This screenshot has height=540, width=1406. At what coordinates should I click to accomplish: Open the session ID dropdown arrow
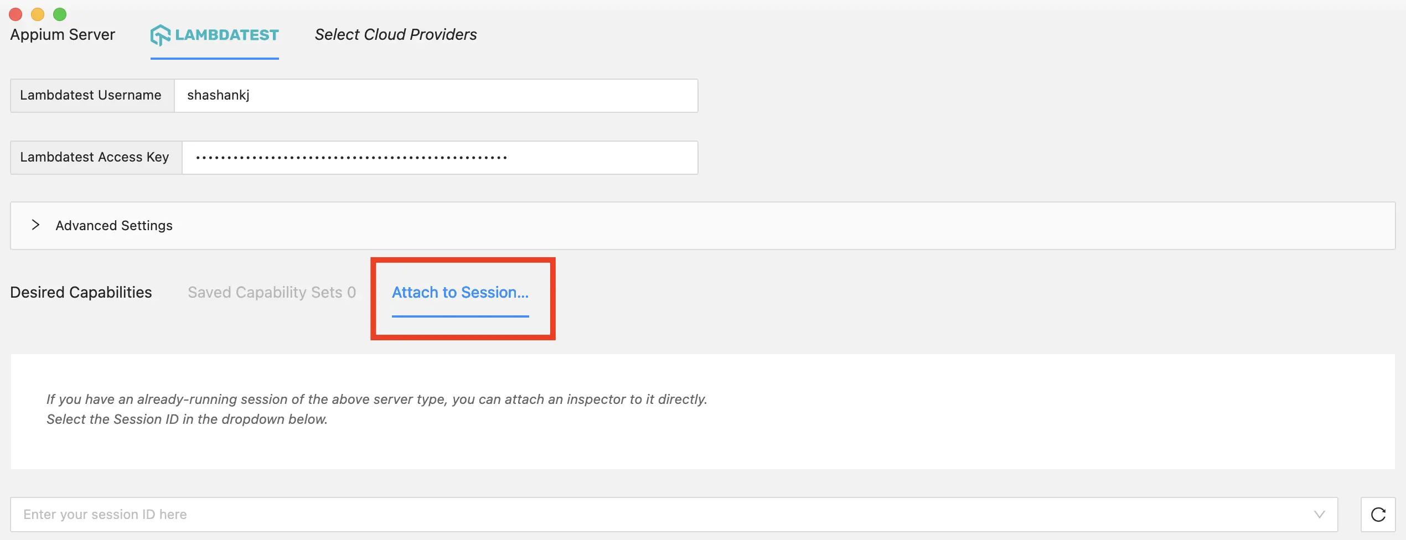[1319, 515]
